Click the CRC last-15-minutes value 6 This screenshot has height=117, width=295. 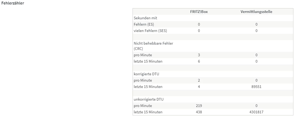(199, 61)
